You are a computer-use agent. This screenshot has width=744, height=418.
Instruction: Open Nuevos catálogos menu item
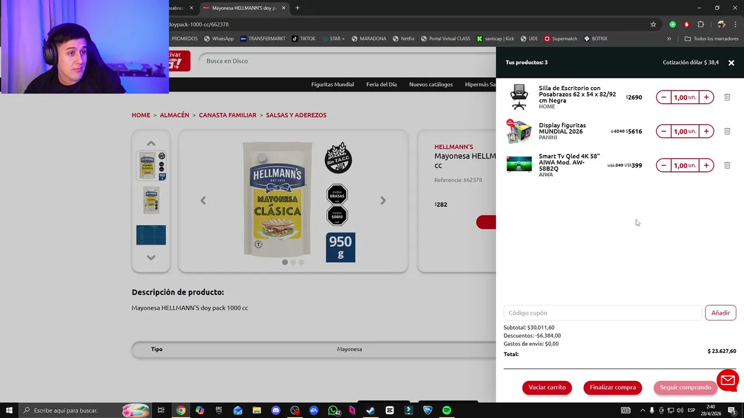tap(431, 84)
